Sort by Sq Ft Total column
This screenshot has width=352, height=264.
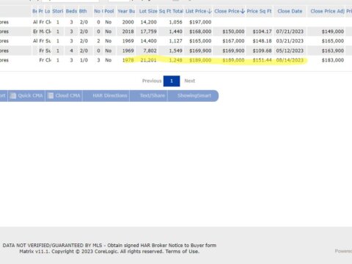(x=171, y=11)
